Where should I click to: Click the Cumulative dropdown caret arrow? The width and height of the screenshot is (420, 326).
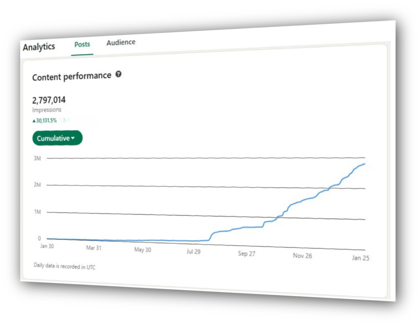pyautogui.click(x=73, y=138)
